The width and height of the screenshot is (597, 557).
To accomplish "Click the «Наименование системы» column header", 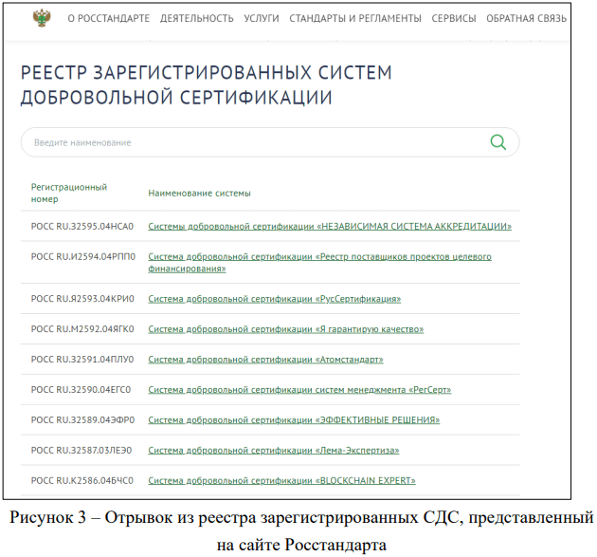I will pos(200,194).
